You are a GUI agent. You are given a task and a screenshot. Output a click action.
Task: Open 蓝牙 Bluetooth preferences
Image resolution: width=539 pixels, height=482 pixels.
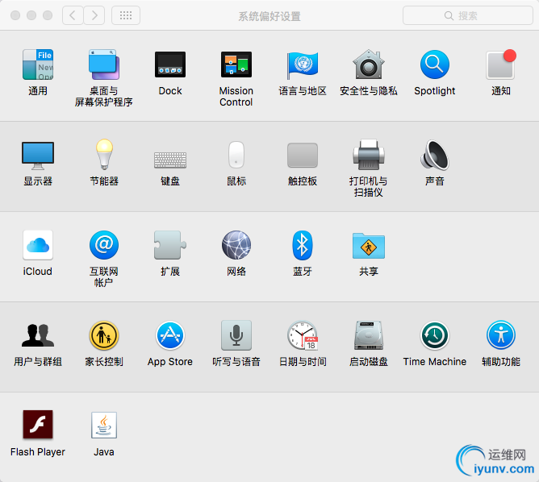click(x=303, y=245)
